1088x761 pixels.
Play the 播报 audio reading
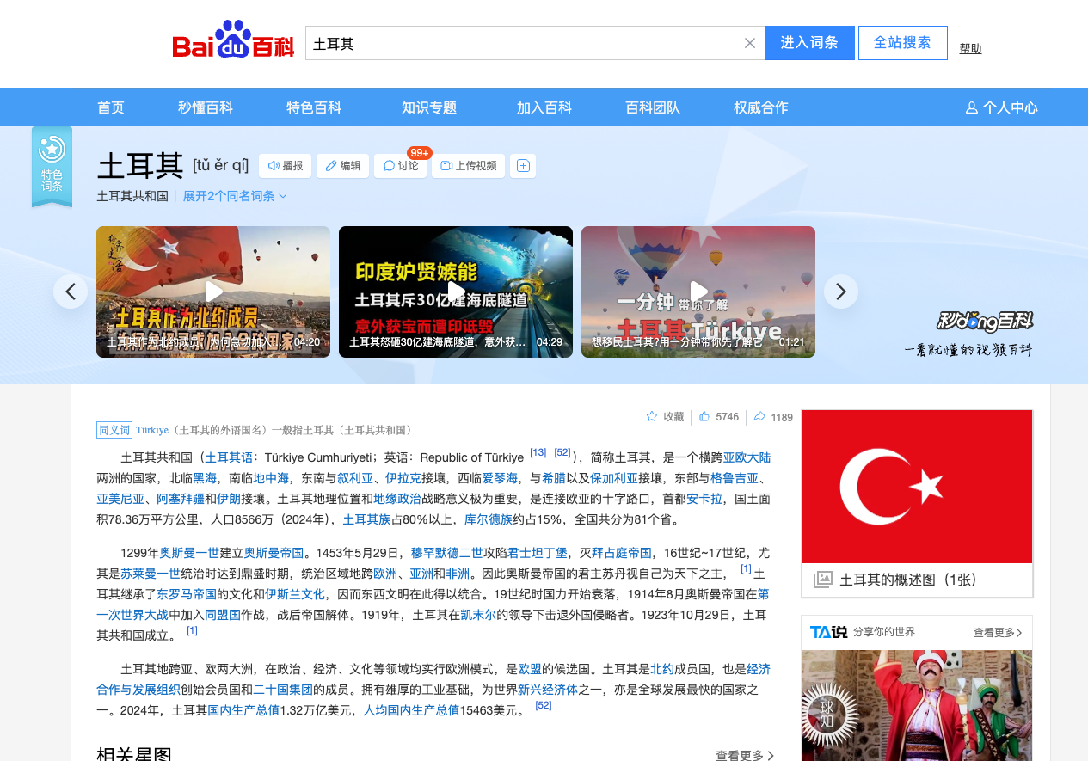(x=285, y=166)
